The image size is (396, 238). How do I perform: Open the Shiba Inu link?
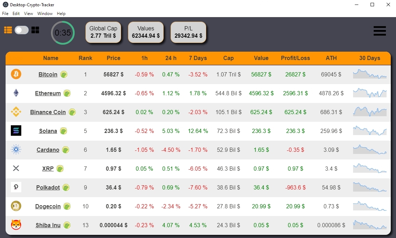(48, 225)
